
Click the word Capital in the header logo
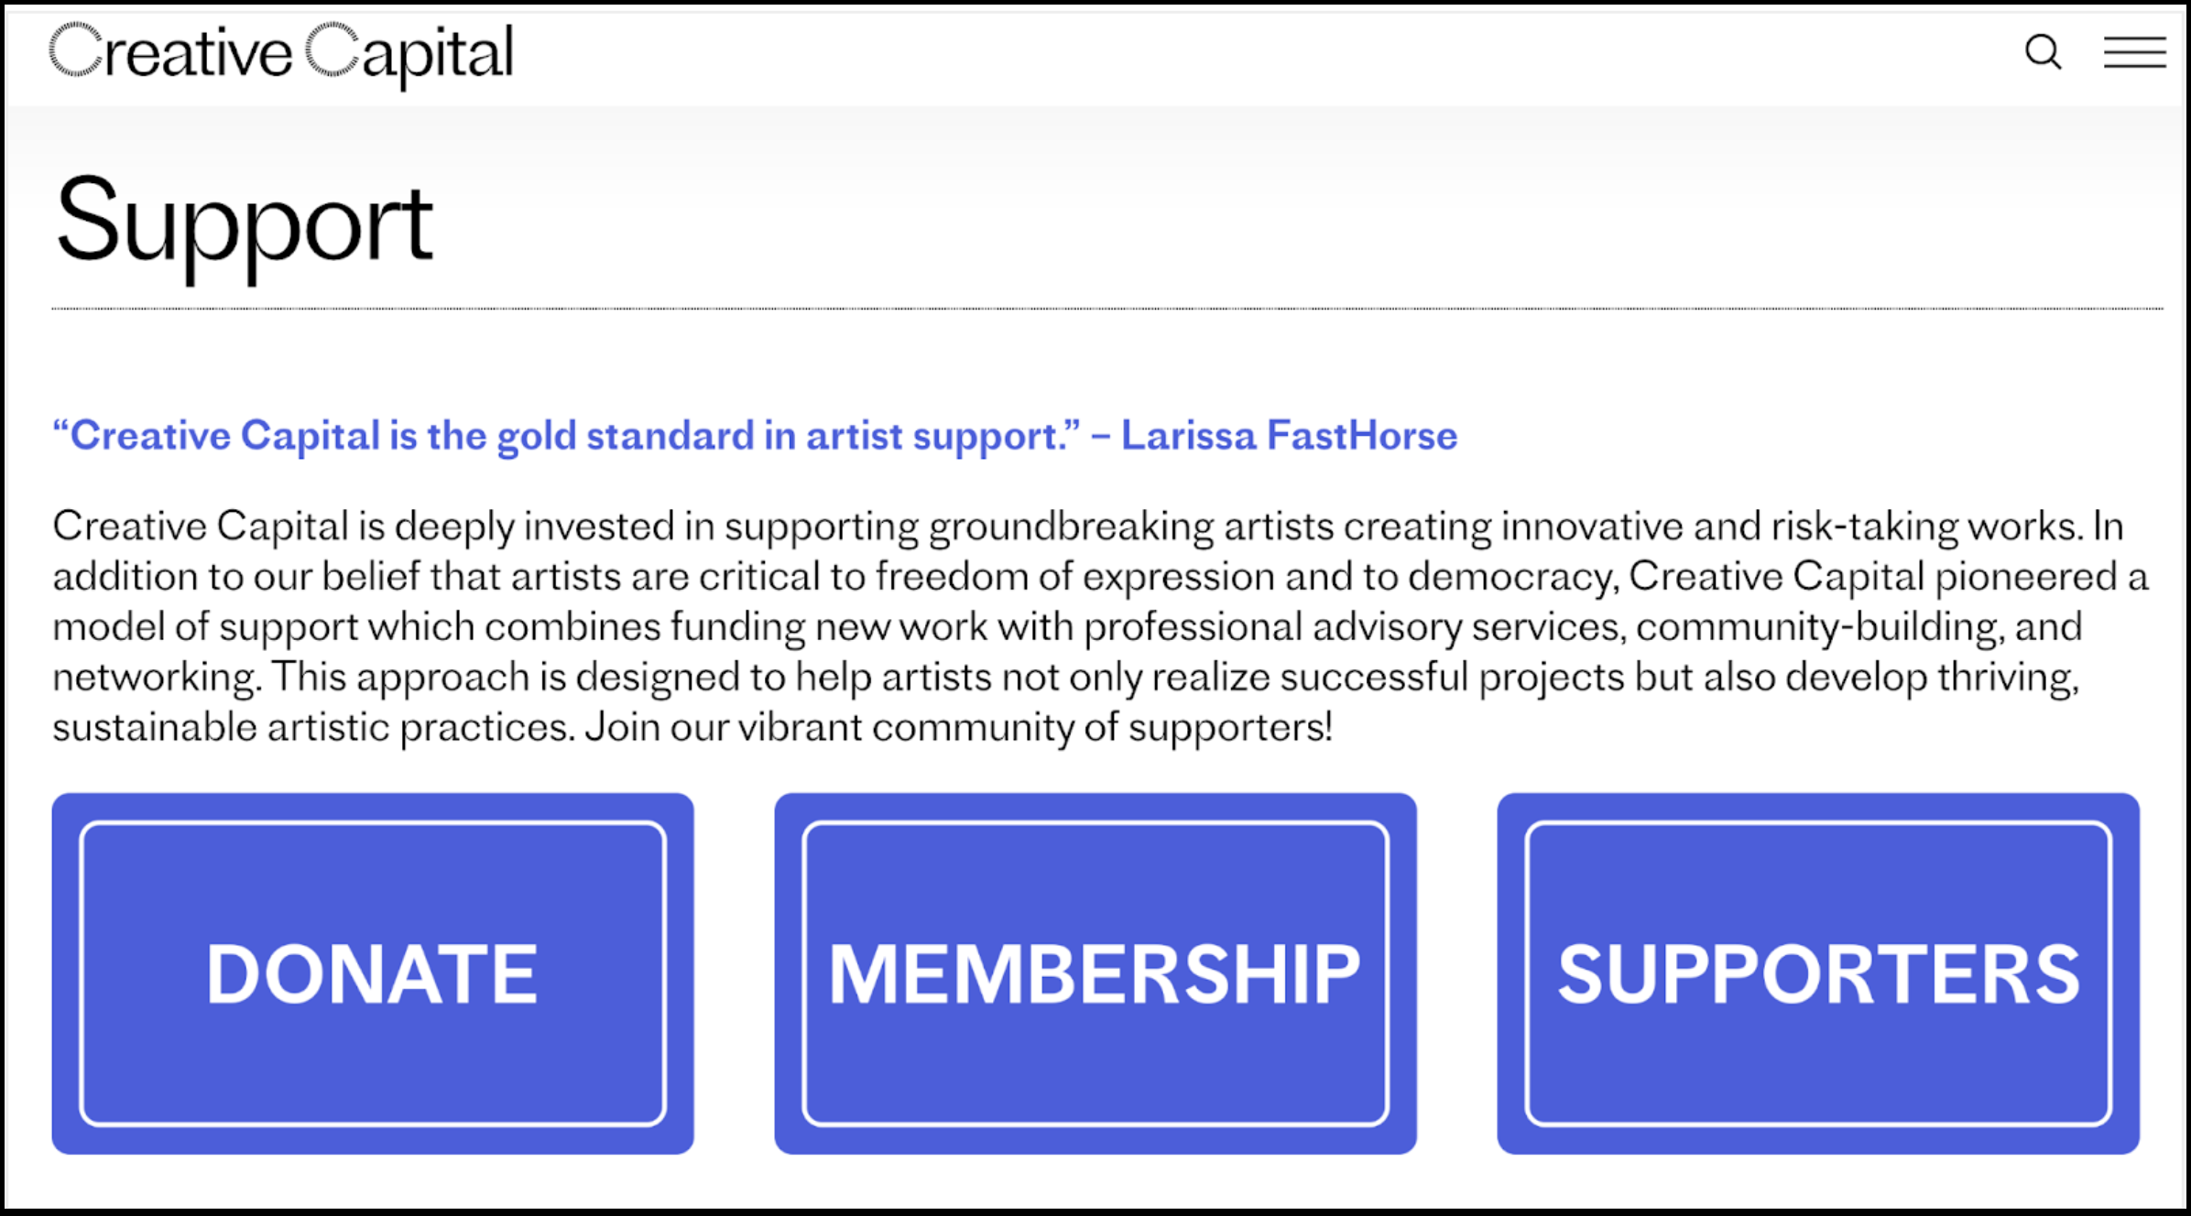tap(409, 53)
